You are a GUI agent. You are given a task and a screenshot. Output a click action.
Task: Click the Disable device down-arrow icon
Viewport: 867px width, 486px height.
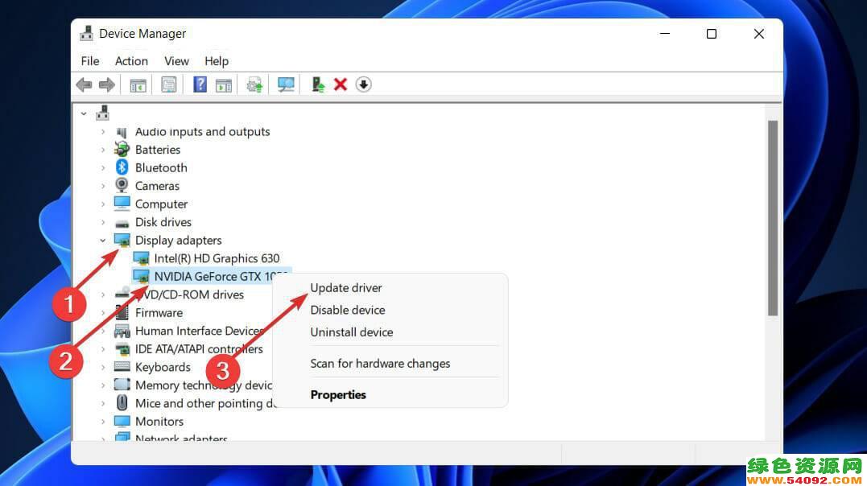click(363, 84)
